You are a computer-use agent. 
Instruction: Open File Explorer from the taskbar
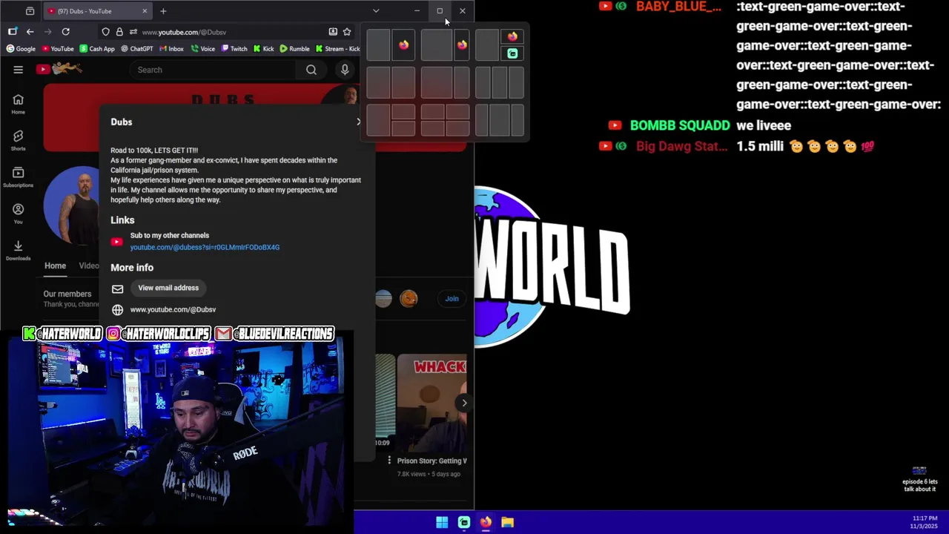(508, 522)
